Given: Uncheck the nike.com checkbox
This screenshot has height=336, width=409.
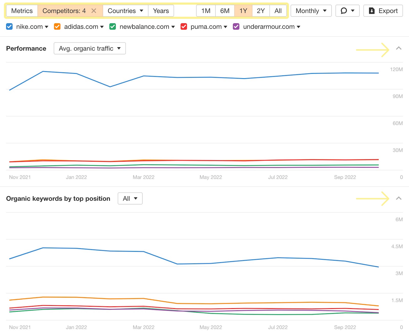Looking at the screenshot, I should coord(9,27).
